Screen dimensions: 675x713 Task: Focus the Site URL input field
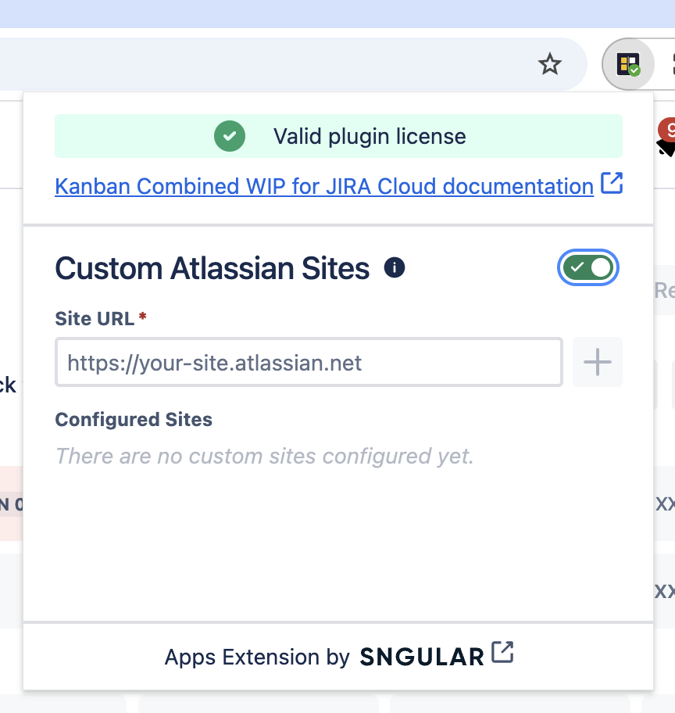[309, 363]
